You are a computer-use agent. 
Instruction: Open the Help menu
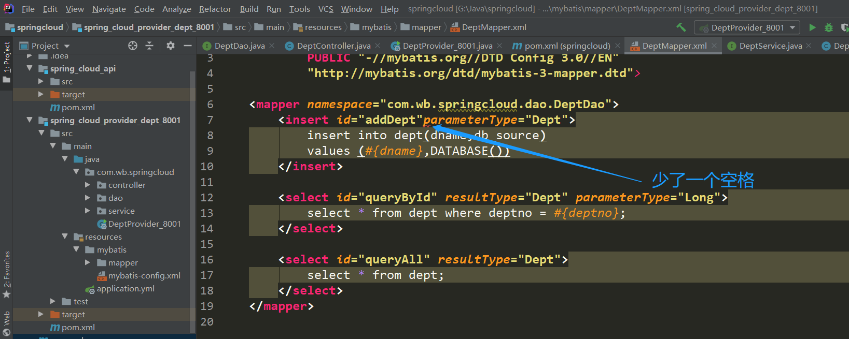click(389, 9)
